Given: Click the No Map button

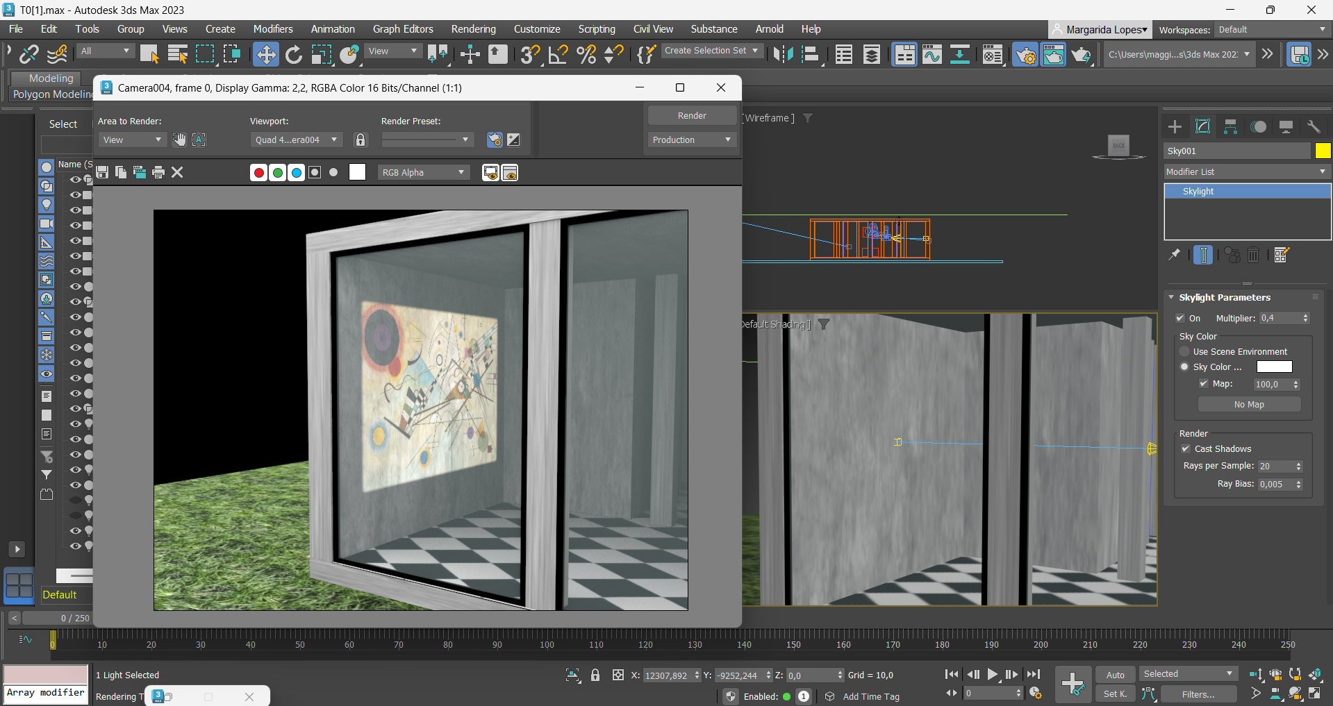Looking at the screenshot, I should pyautogui.click(x=1249, y=405).
